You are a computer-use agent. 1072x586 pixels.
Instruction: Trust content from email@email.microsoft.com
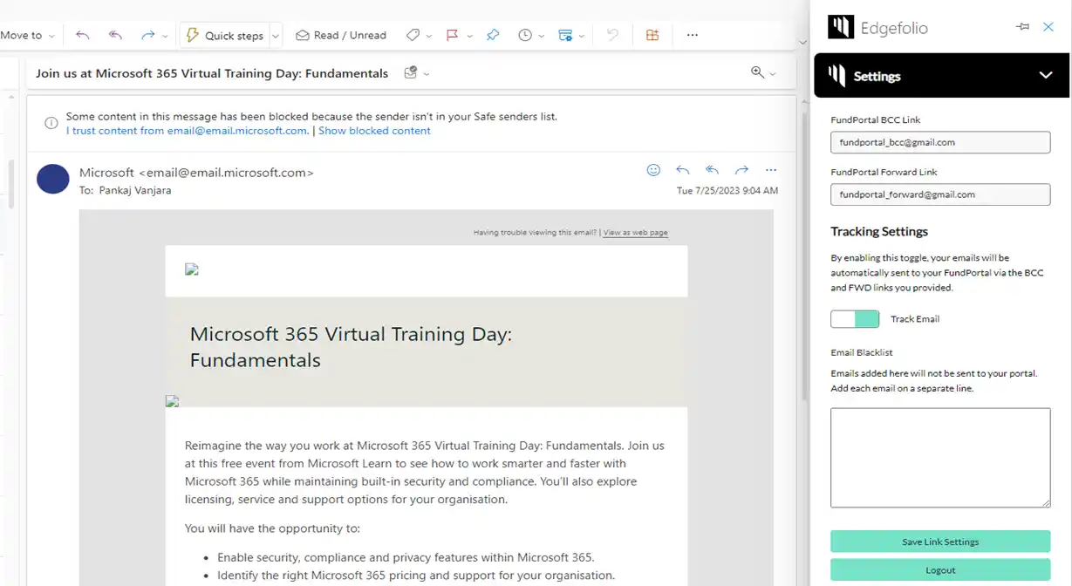187,131
